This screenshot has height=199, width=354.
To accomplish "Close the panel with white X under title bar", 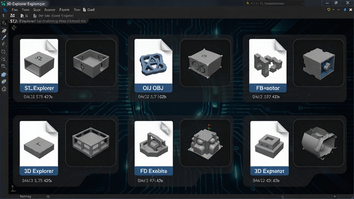I will pyautogui.click(x=351, y=9).
